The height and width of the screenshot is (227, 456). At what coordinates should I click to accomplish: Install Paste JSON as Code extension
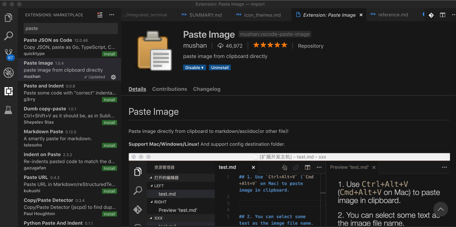click(x=109, y=54)
